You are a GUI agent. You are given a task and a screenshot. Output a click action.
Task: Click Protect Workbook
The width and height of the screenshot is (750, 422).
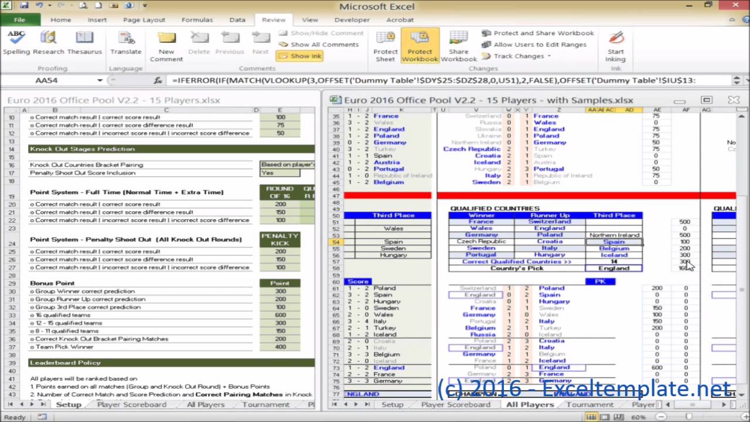click(420, 46)
